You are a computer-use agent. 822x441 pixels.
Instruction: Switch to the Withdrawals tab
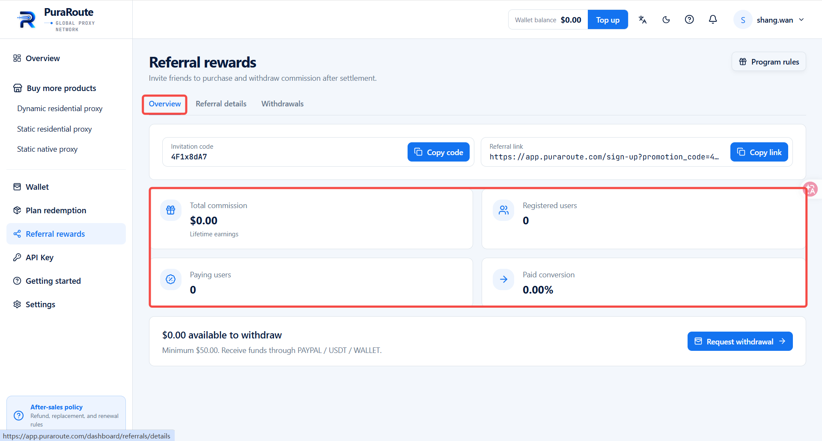(283, 104)
